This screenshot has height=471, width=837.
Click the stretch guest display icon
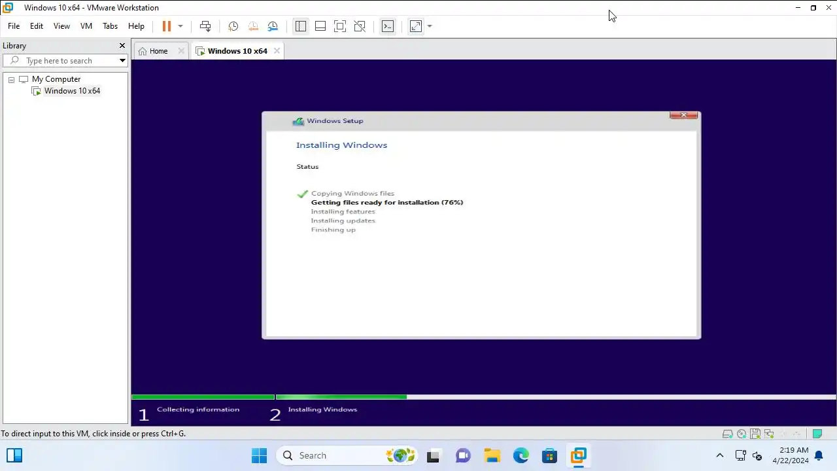pyautogui.click(x=416, y=26)
